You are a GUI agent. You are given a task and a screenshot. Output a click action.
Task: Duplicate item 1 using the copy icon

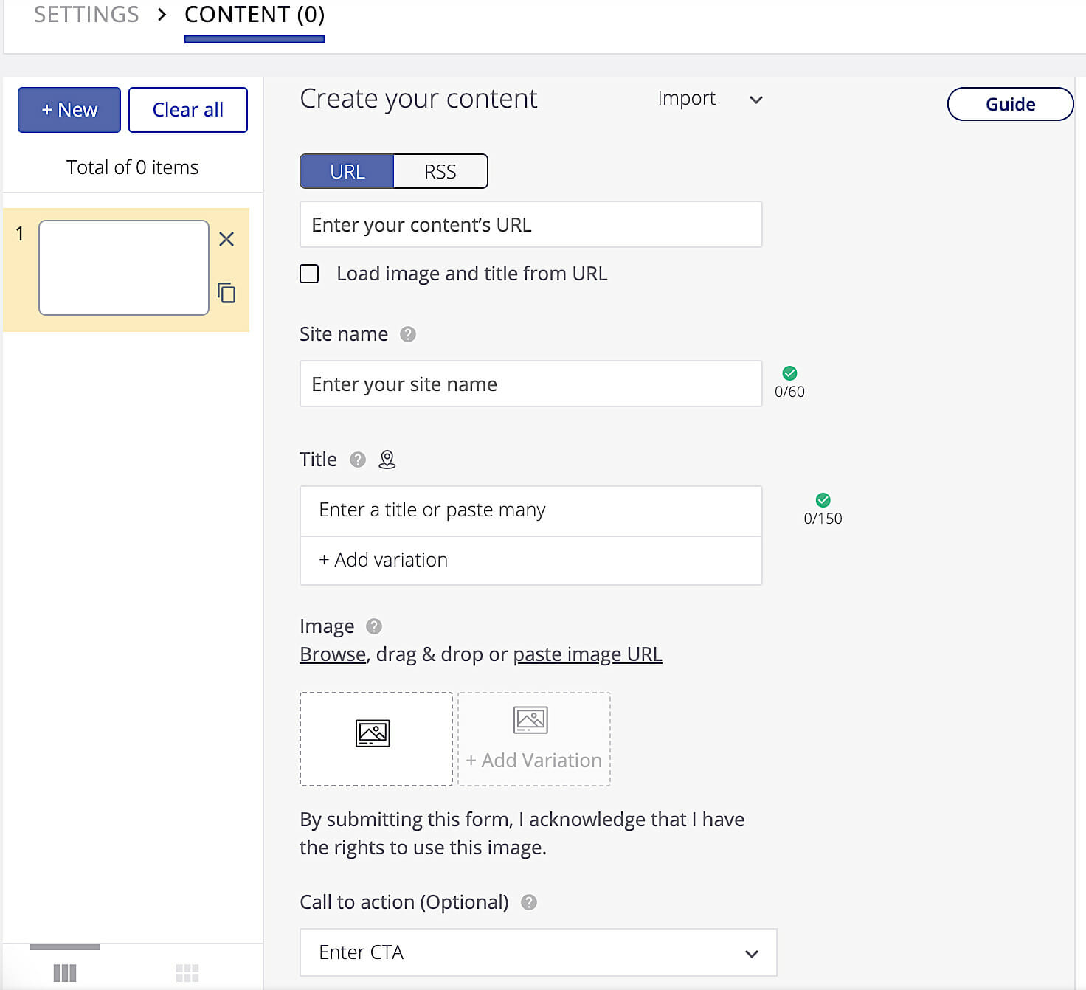[226, 293]
